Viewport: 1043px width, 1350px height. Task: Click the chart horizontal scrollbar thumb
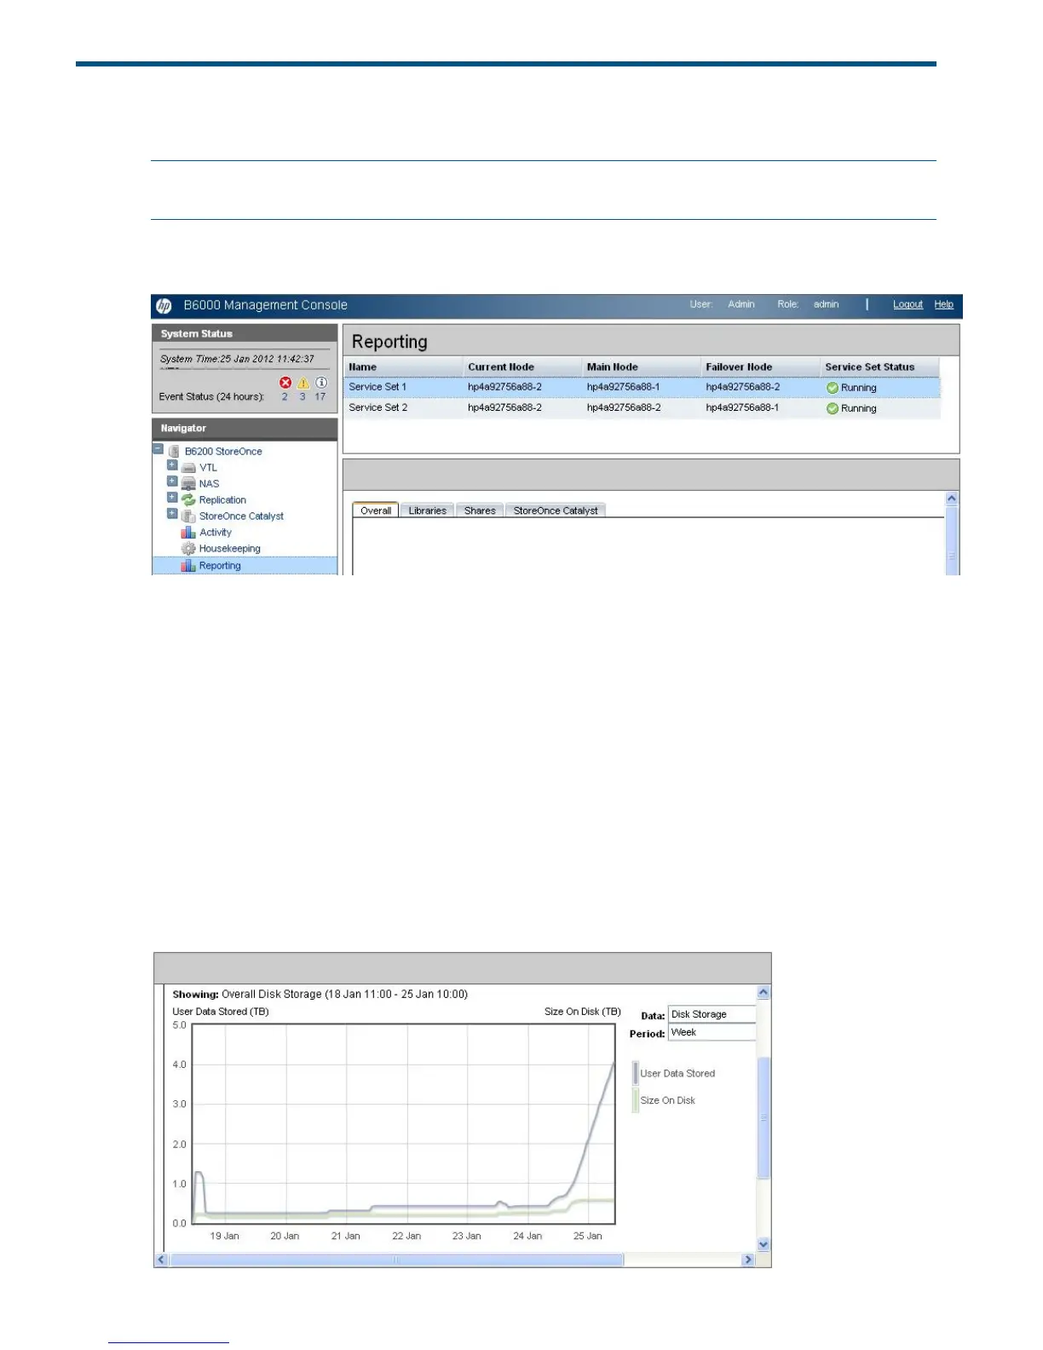[396, 1260]
